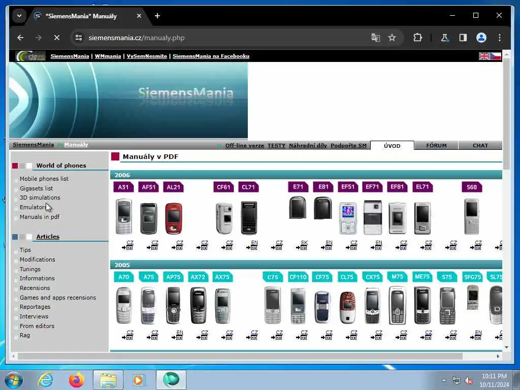This screenshot has height=390, width=520.
Task: Open the Chrome extensions puzzle icon
Action: (417, 38)
